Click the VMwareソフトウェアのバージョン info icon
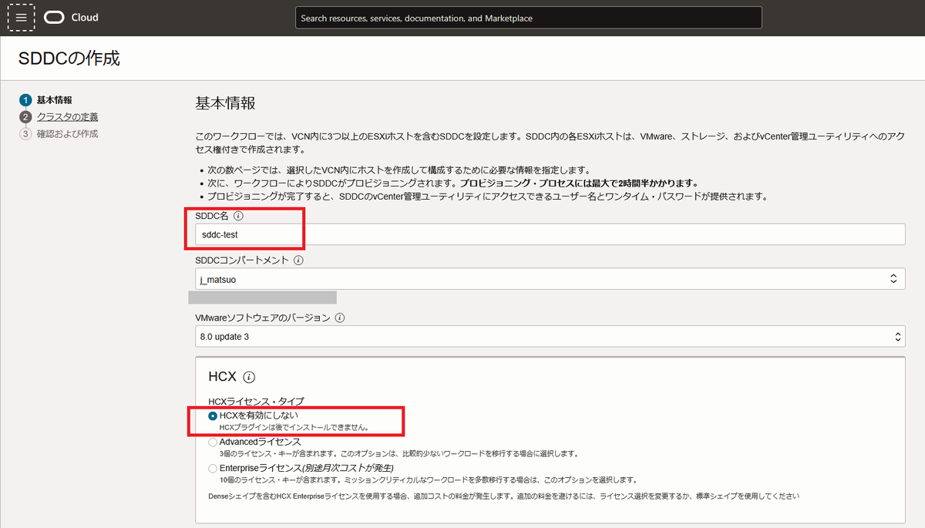925x528 pixels. click(340, 318)
